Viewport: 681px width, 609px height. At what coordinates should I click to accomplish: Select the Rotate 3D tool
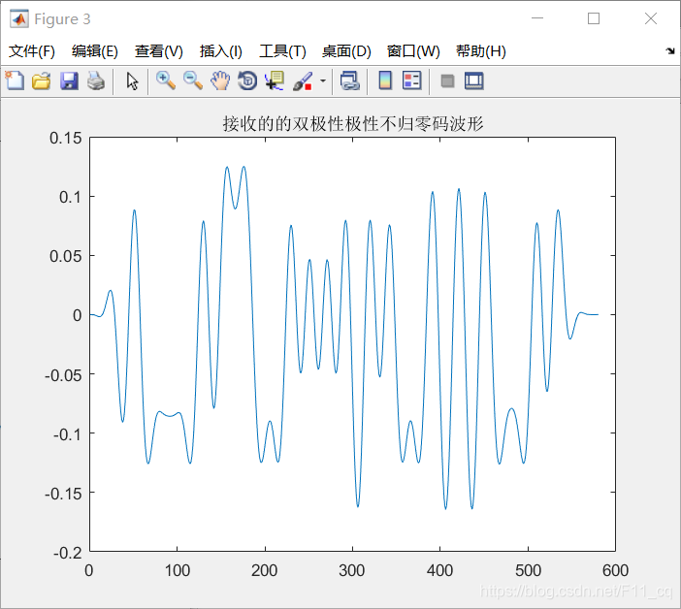tap(247, 80)
